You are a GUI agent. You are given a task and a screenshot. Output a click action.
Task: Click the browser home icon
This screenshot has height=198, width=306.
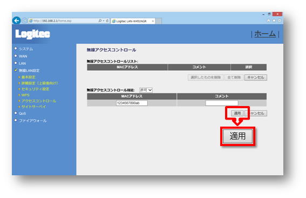click(269, 21)
